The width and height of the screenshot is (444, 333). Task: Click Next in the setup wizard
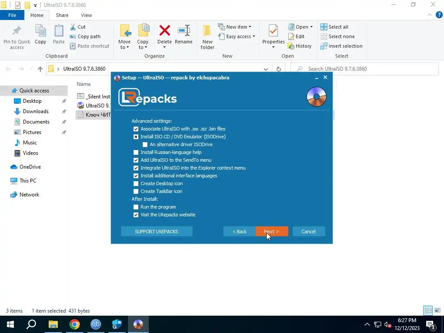coord(272,232)
